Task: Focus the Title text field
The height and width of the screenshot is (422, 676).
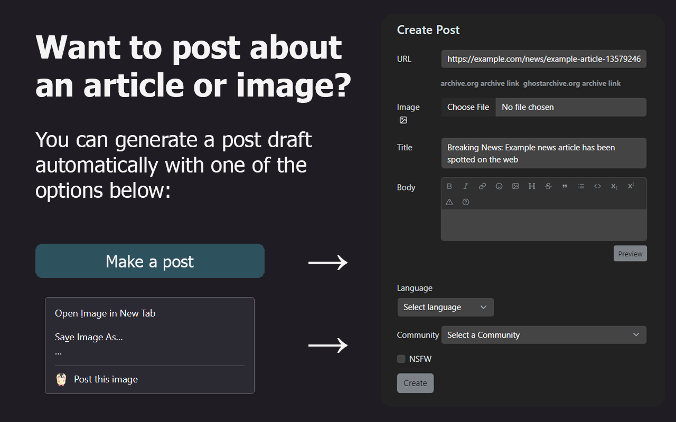Action: point(544,154)
